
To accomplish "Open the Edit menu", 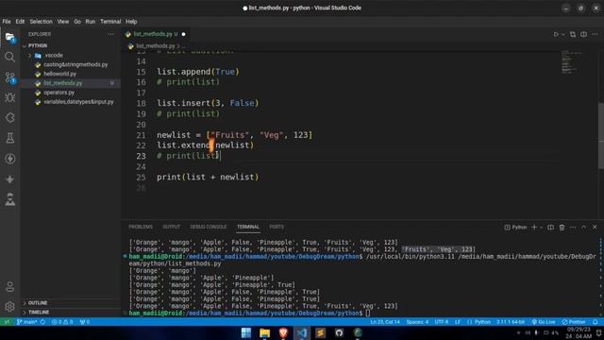I will [x=20, y=22].
